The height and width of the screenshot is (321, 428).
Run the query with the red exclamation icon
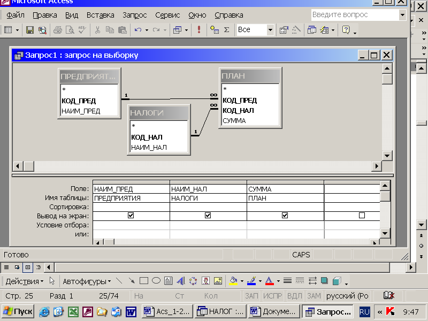199,29
